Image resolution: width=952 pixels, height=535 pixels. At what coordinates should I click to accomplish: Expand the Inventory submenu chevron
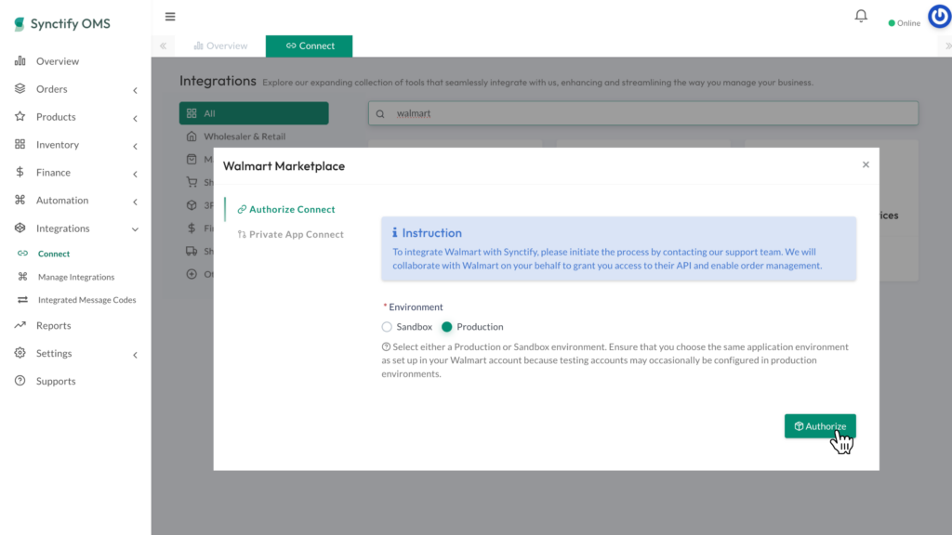(136, 146)
